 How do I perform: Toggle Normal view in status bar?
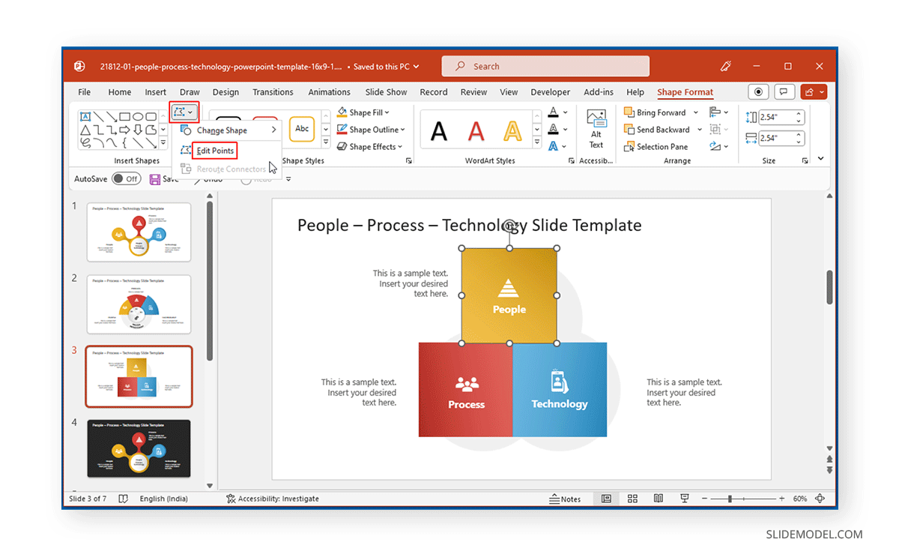pyautogui.click(x=606, y=498)
